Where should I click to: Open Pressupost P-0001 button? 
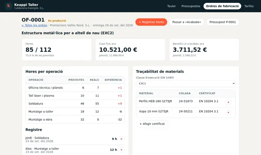[x=223, y=22]
